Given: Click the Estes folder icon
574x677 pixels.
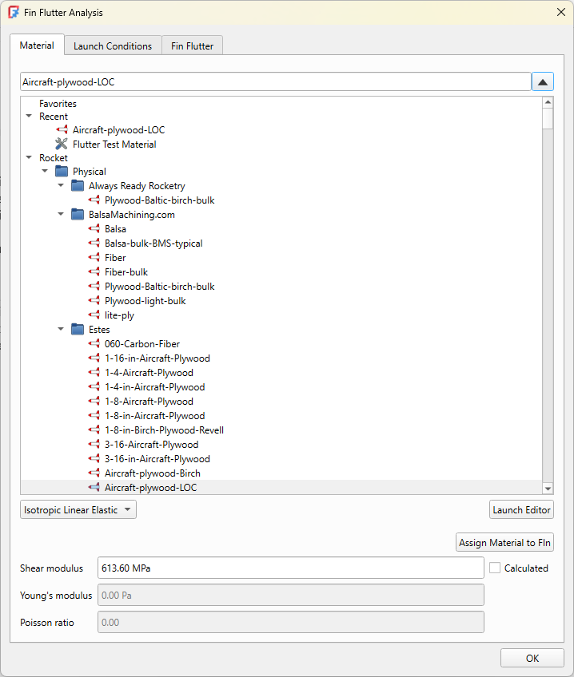Looking at the screenshot, I should [x=78, y=330].
